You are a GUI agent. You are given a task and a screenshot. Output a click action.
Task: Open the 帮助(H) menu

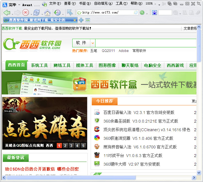coord(136,3)
